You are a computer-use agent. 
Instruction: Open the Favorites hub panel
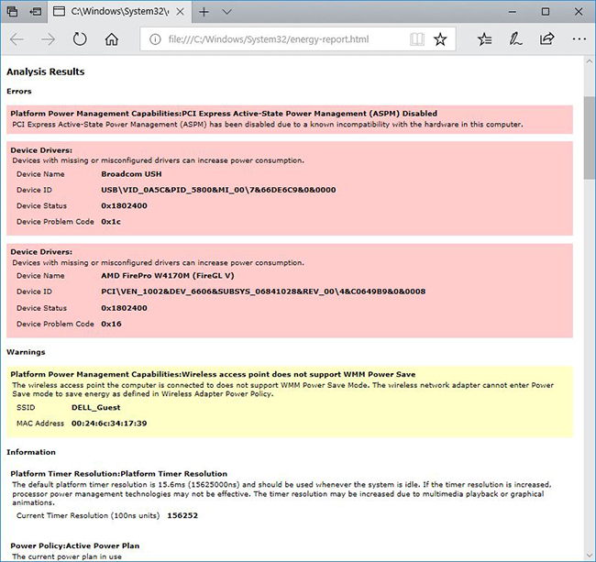pyautogui.click(x=485, y=39)
